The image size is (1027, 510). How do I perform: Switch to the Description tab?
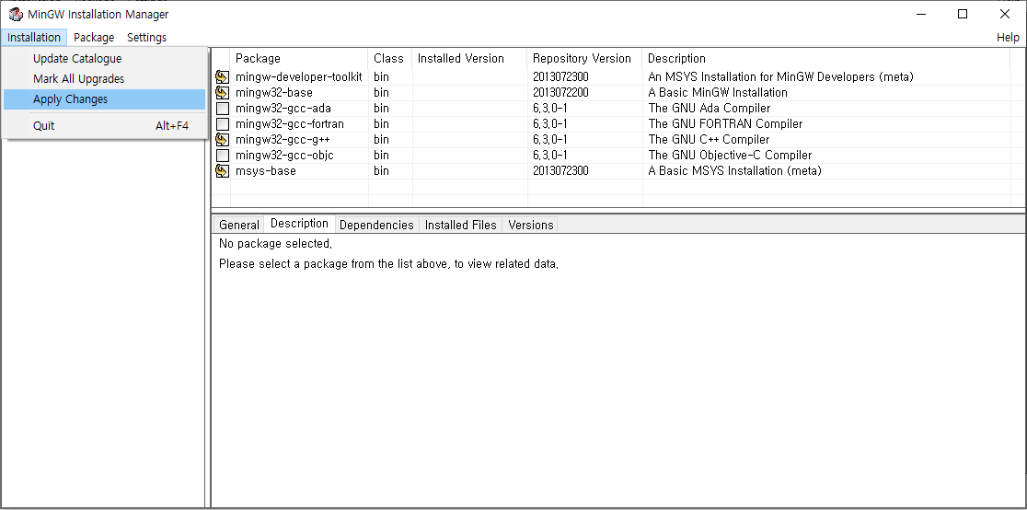[x=299, y=224]
